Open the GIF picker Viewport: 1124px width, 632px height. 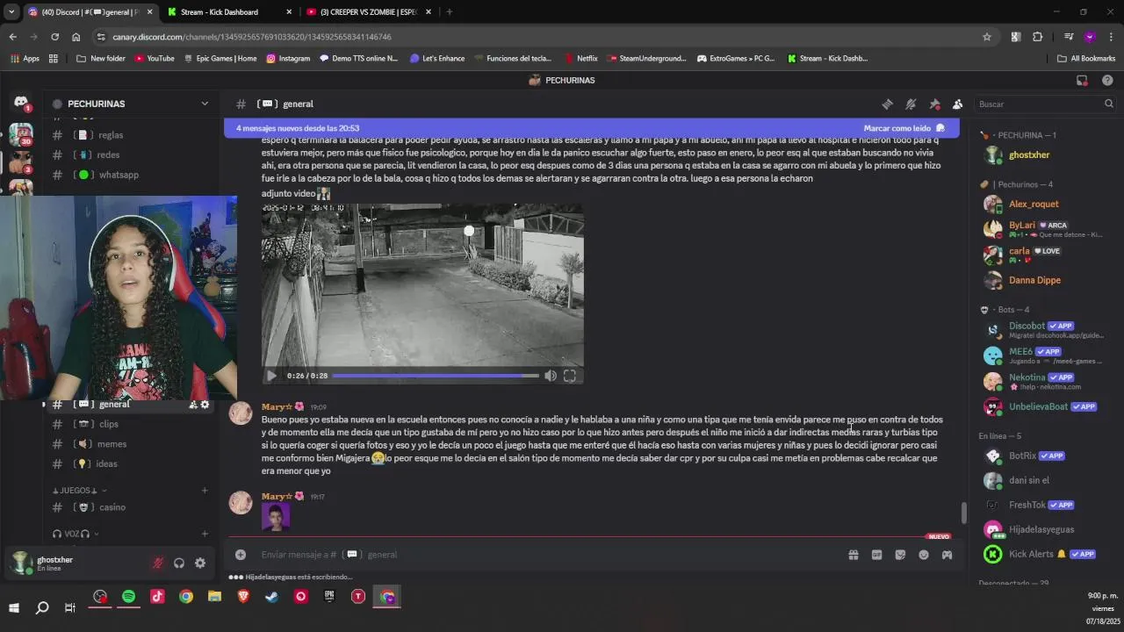click(x=876, y=555)
